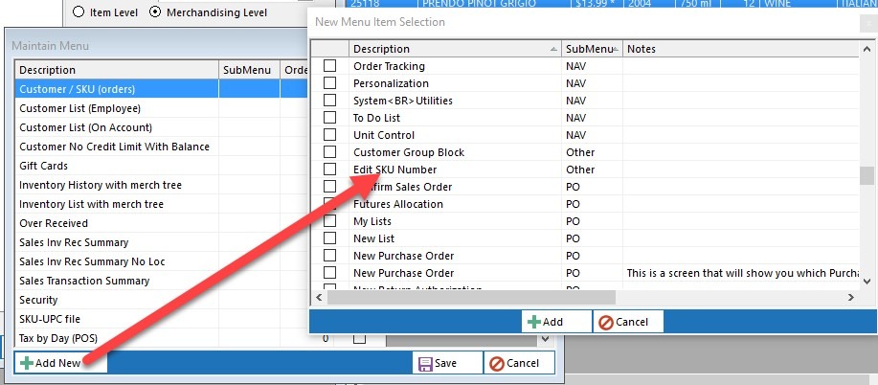
Task: Select the Item Level radio button
Action: pyautogui.click(x=79, y=12)
